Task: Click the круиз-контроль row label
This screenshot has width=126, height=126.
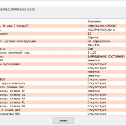Action: 13,83
